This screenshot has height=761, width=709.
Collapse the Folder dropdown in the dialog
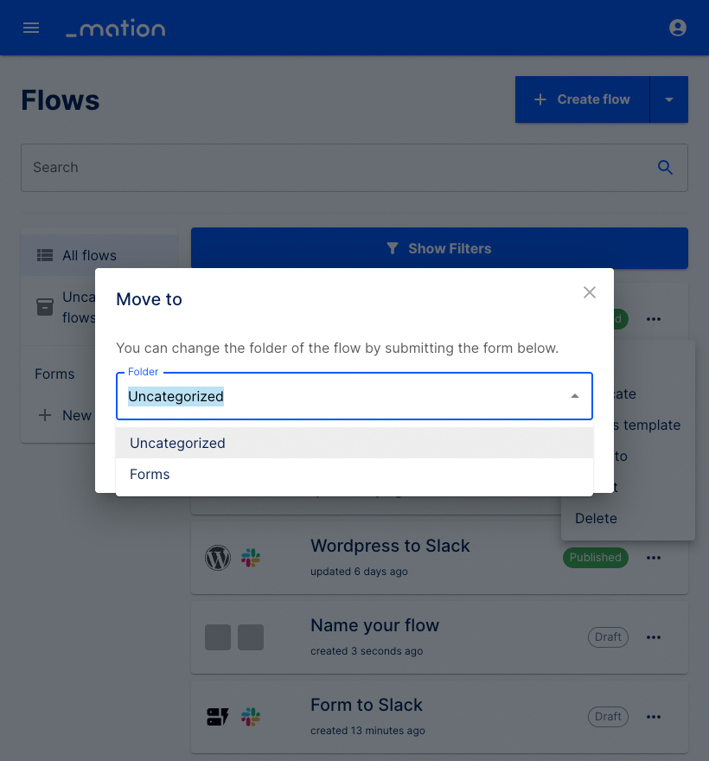pyautogui.click(x=574, y=394)
